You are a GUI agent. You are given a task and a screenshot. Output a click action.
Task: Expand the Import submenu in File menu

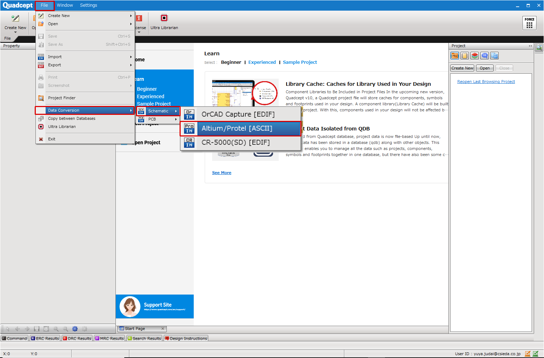(131, 57)
